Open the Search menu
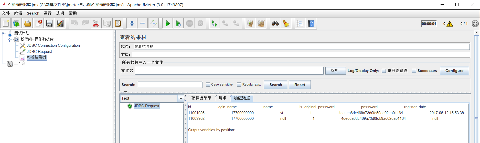The image size is (480, 143). (33, 13)
